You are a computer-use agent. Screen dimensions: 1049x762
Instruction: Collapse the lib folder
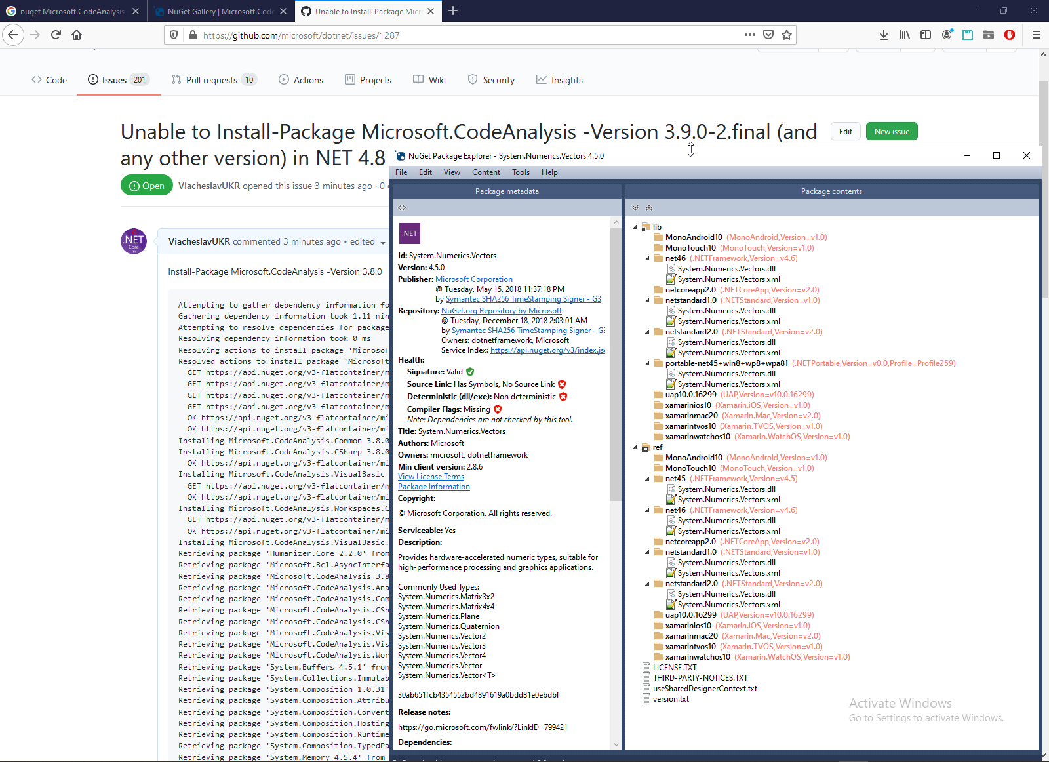(x=635, y=228)
